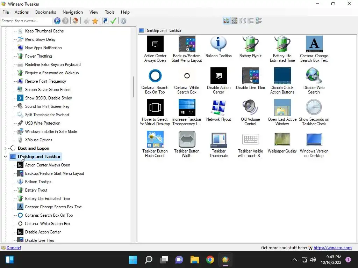Select Wallpaper Quality icon
Image resolution: width=358 pixels, height=268 pixels.
tap(282, 139)
